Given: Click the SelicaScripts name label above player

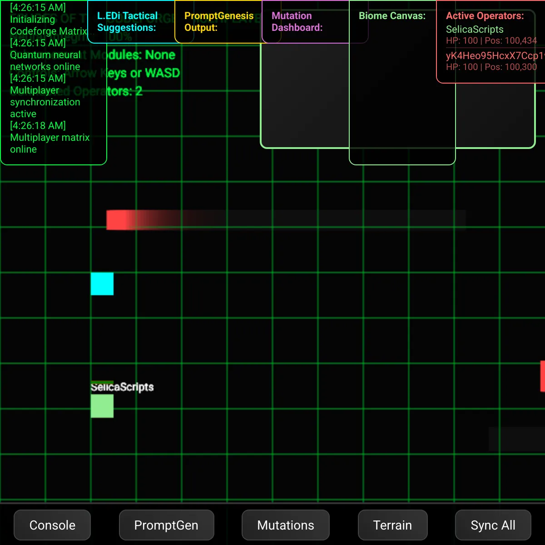Looking at the screenshot, I should pyautogui.click(x=122, y=387).
